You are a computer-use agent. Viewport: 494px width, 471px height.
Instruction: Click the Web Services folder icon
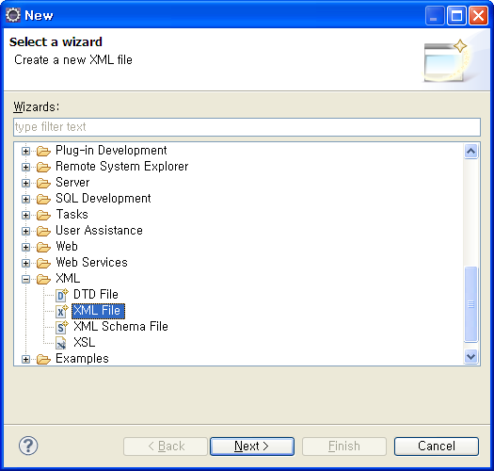click(43, 263)
